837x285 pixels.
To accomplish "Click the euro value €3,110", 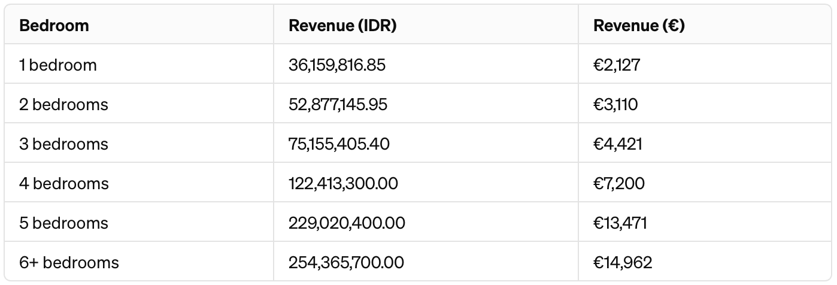I will coord(615,104).
